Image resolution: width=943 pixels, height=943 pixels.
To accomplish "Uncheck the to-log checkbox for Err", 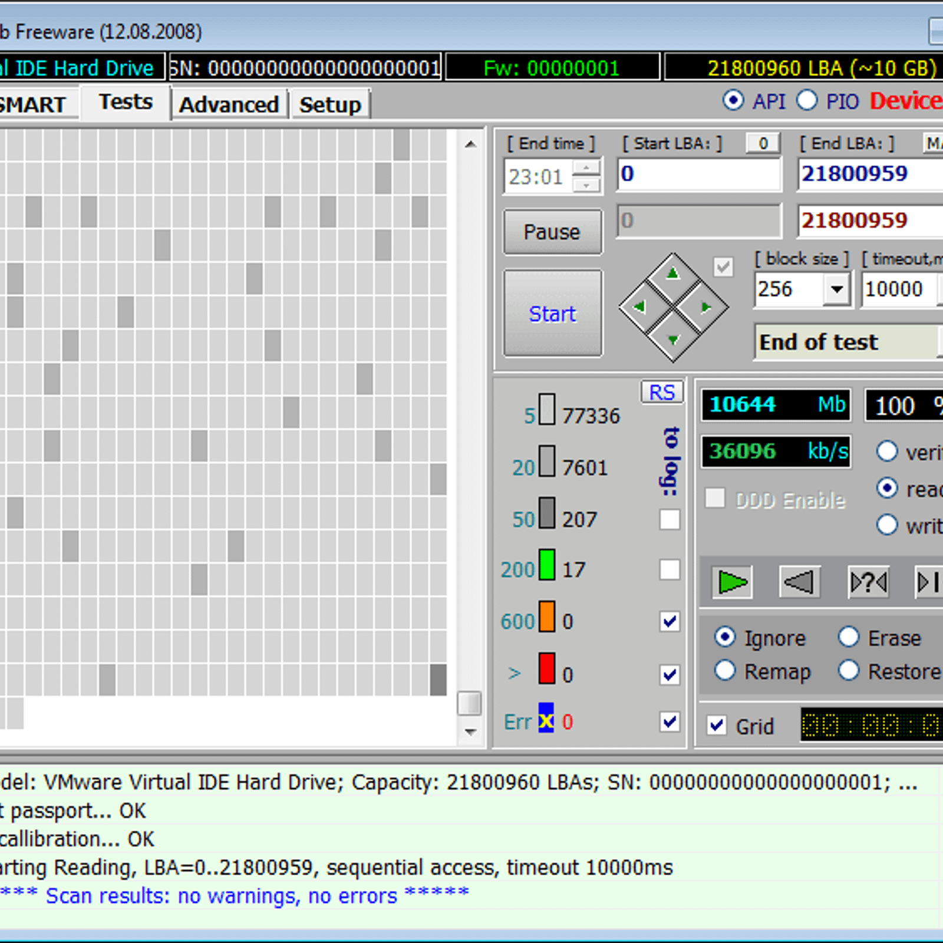I will (x=670, y=721).
